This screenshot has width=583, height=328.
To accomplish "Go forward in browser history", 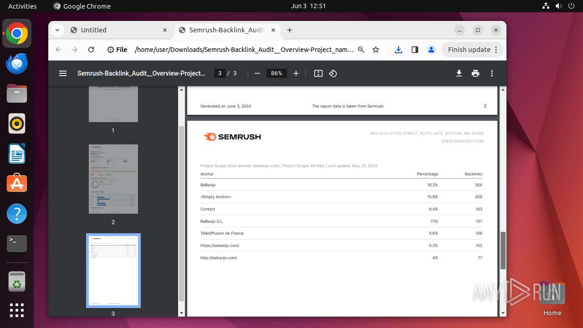I will point(75,50).
